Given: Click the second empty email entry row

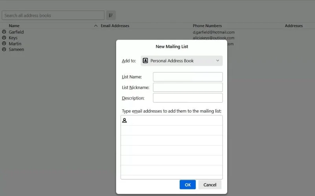Looking at the screenshot, I should click(x=172, y=130).
